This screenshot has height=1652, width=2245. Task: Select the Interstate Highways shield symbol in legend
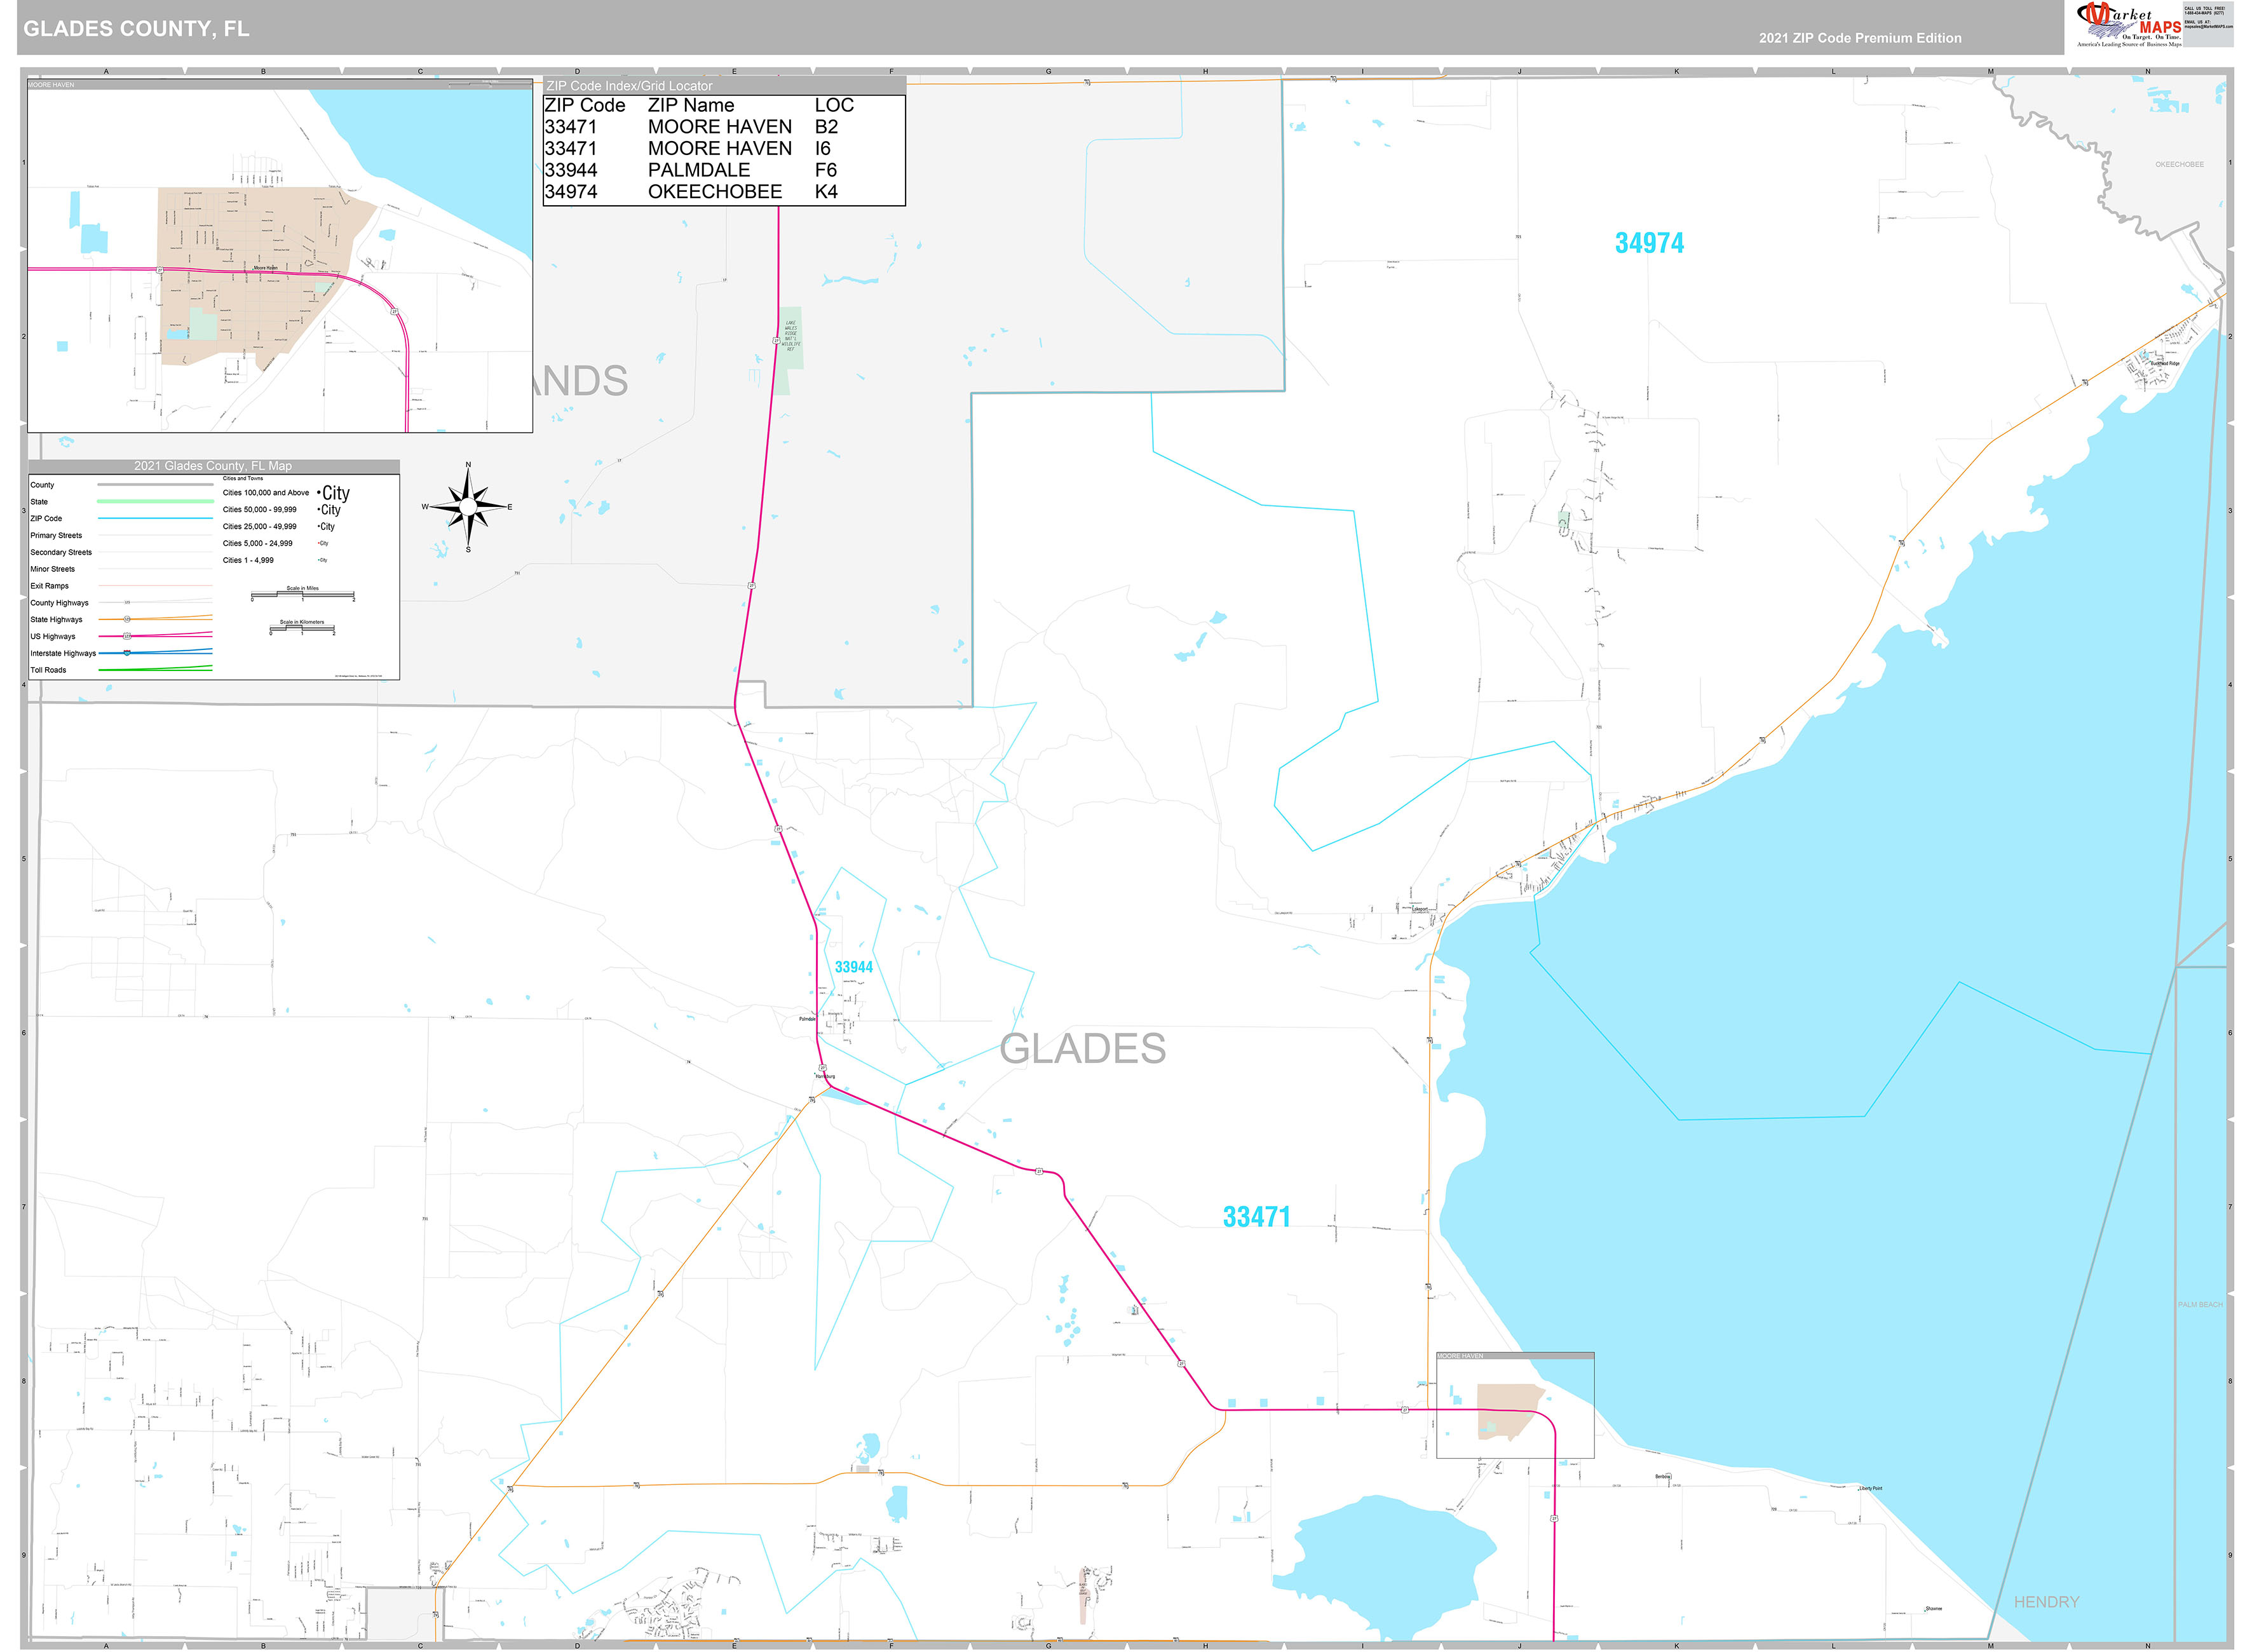tap(127, 654)
